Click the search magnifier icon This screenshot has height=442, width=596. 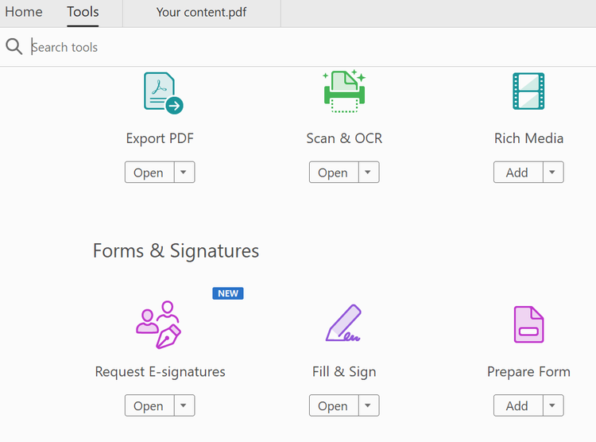pos(14,47)
